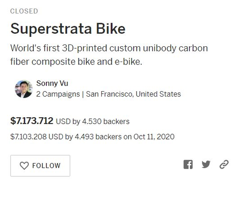Click the $7.173.712 total raised amount

point(32,121)
